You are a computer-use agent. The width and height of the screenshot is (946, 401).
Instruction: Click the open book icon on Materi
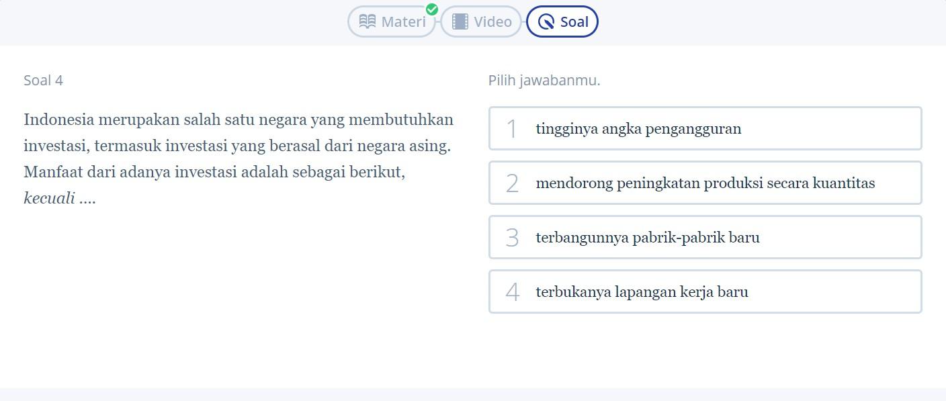point(368,21)
